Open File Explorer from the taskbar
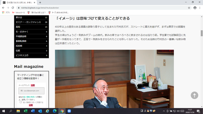The height and width of the screenshot is (114, 203). click(18, 111)
